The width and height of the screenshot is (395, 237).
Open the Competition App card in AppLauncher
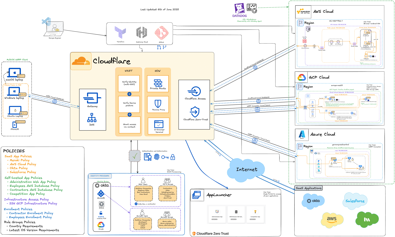[255, 214]
